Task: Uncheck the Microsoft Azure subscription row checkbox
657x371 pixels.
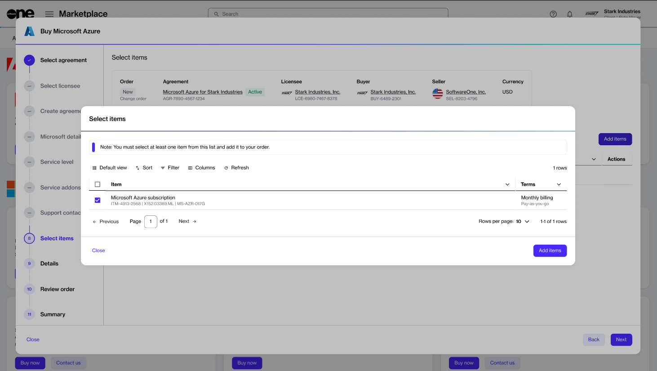Action: [x=98, y=200]
